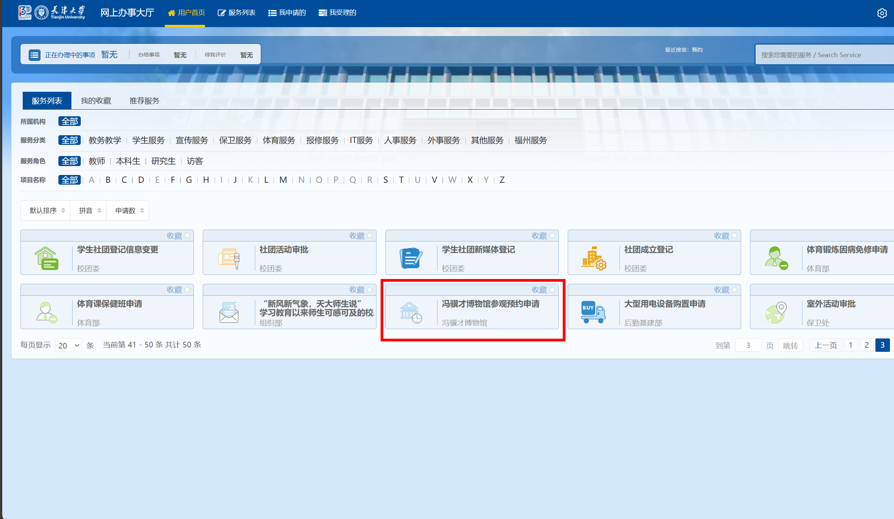The image size is (894, 519).
Task: Toggle 收藏 star on 冯骥才博物馆参观预约申请 card
Action: [553, 289]
